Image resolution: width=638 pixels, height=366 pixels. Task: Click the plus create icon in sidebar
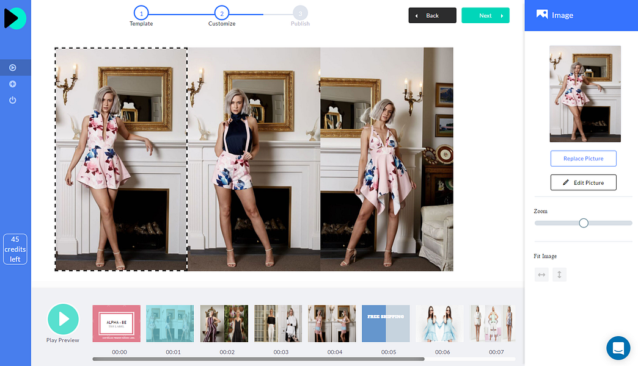[13, 84]
